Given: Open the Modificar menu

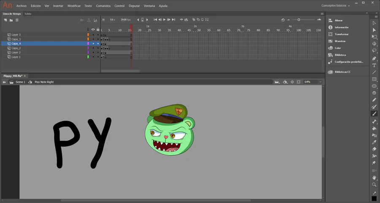Looking at the screenshot, I should (74, 6).
